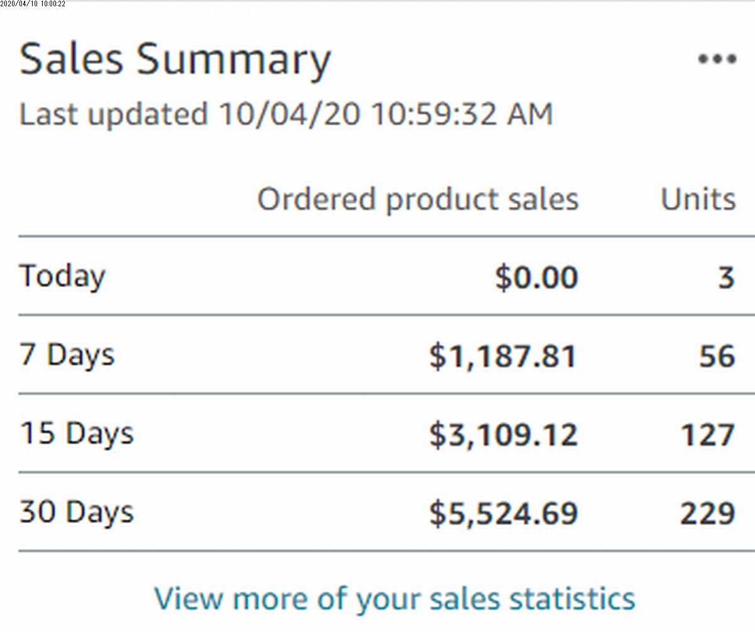Image resolution: width=755 pixels, height=632 pixels.
Task: Click the $3,109.12 sales amount
Action: [503, 435]
